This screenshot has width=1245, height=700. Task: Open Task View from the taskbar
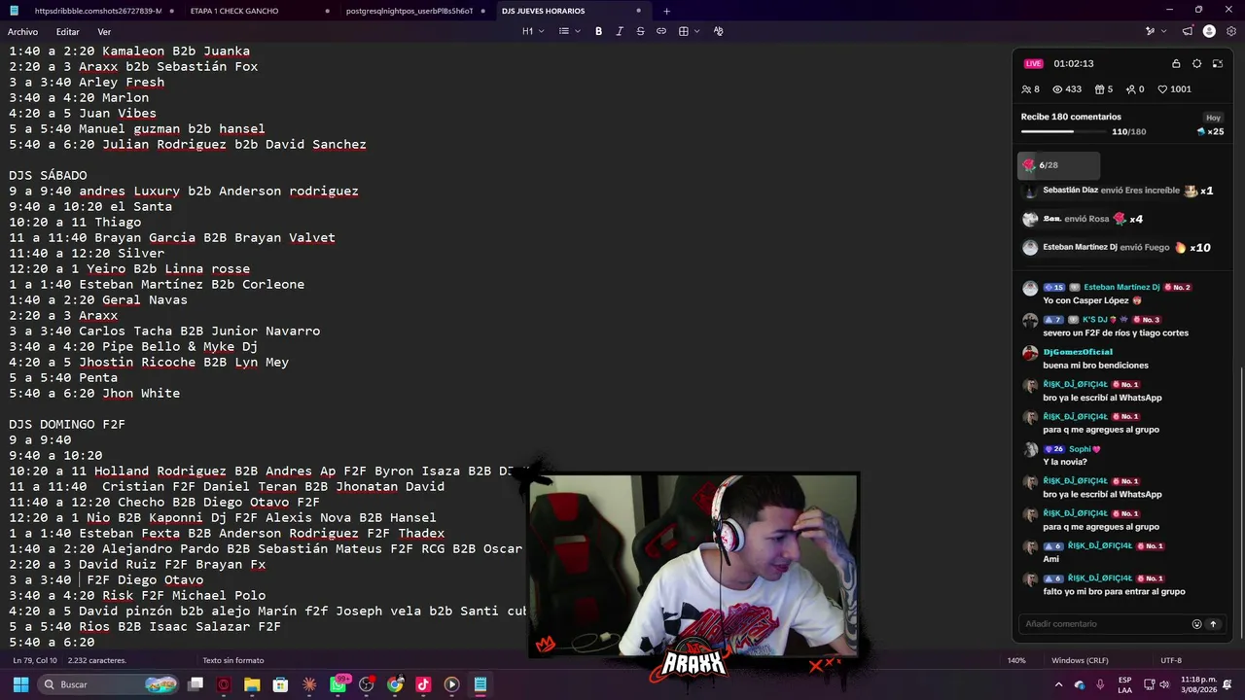196,684
